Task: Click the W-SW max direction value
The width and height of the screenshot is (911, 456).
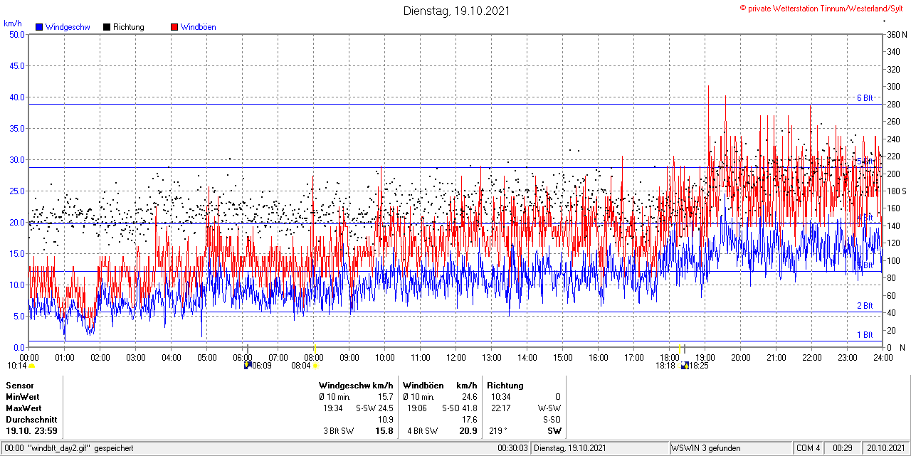Action: coord(549,408)
